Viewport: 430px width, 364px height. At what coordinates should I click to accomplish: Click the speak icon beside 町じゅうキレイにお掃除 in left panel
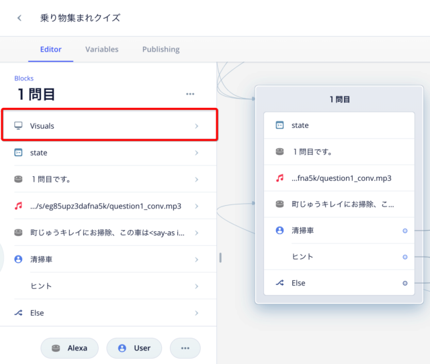(18, 233)
